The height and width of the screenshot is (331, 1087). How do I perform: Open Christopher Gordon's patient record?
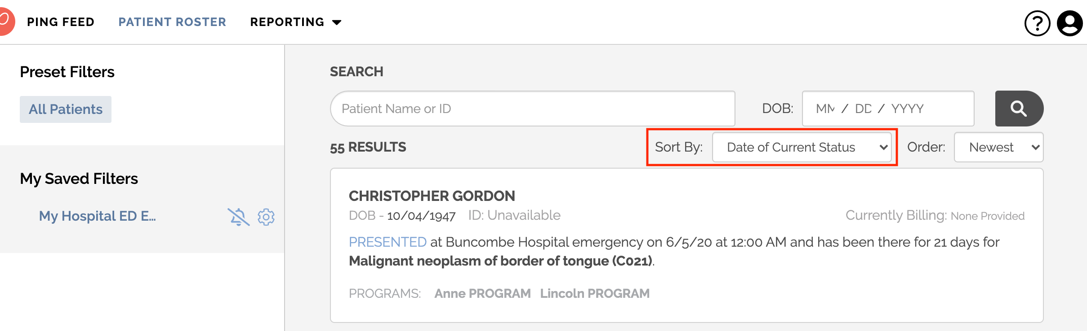(432, 196)
